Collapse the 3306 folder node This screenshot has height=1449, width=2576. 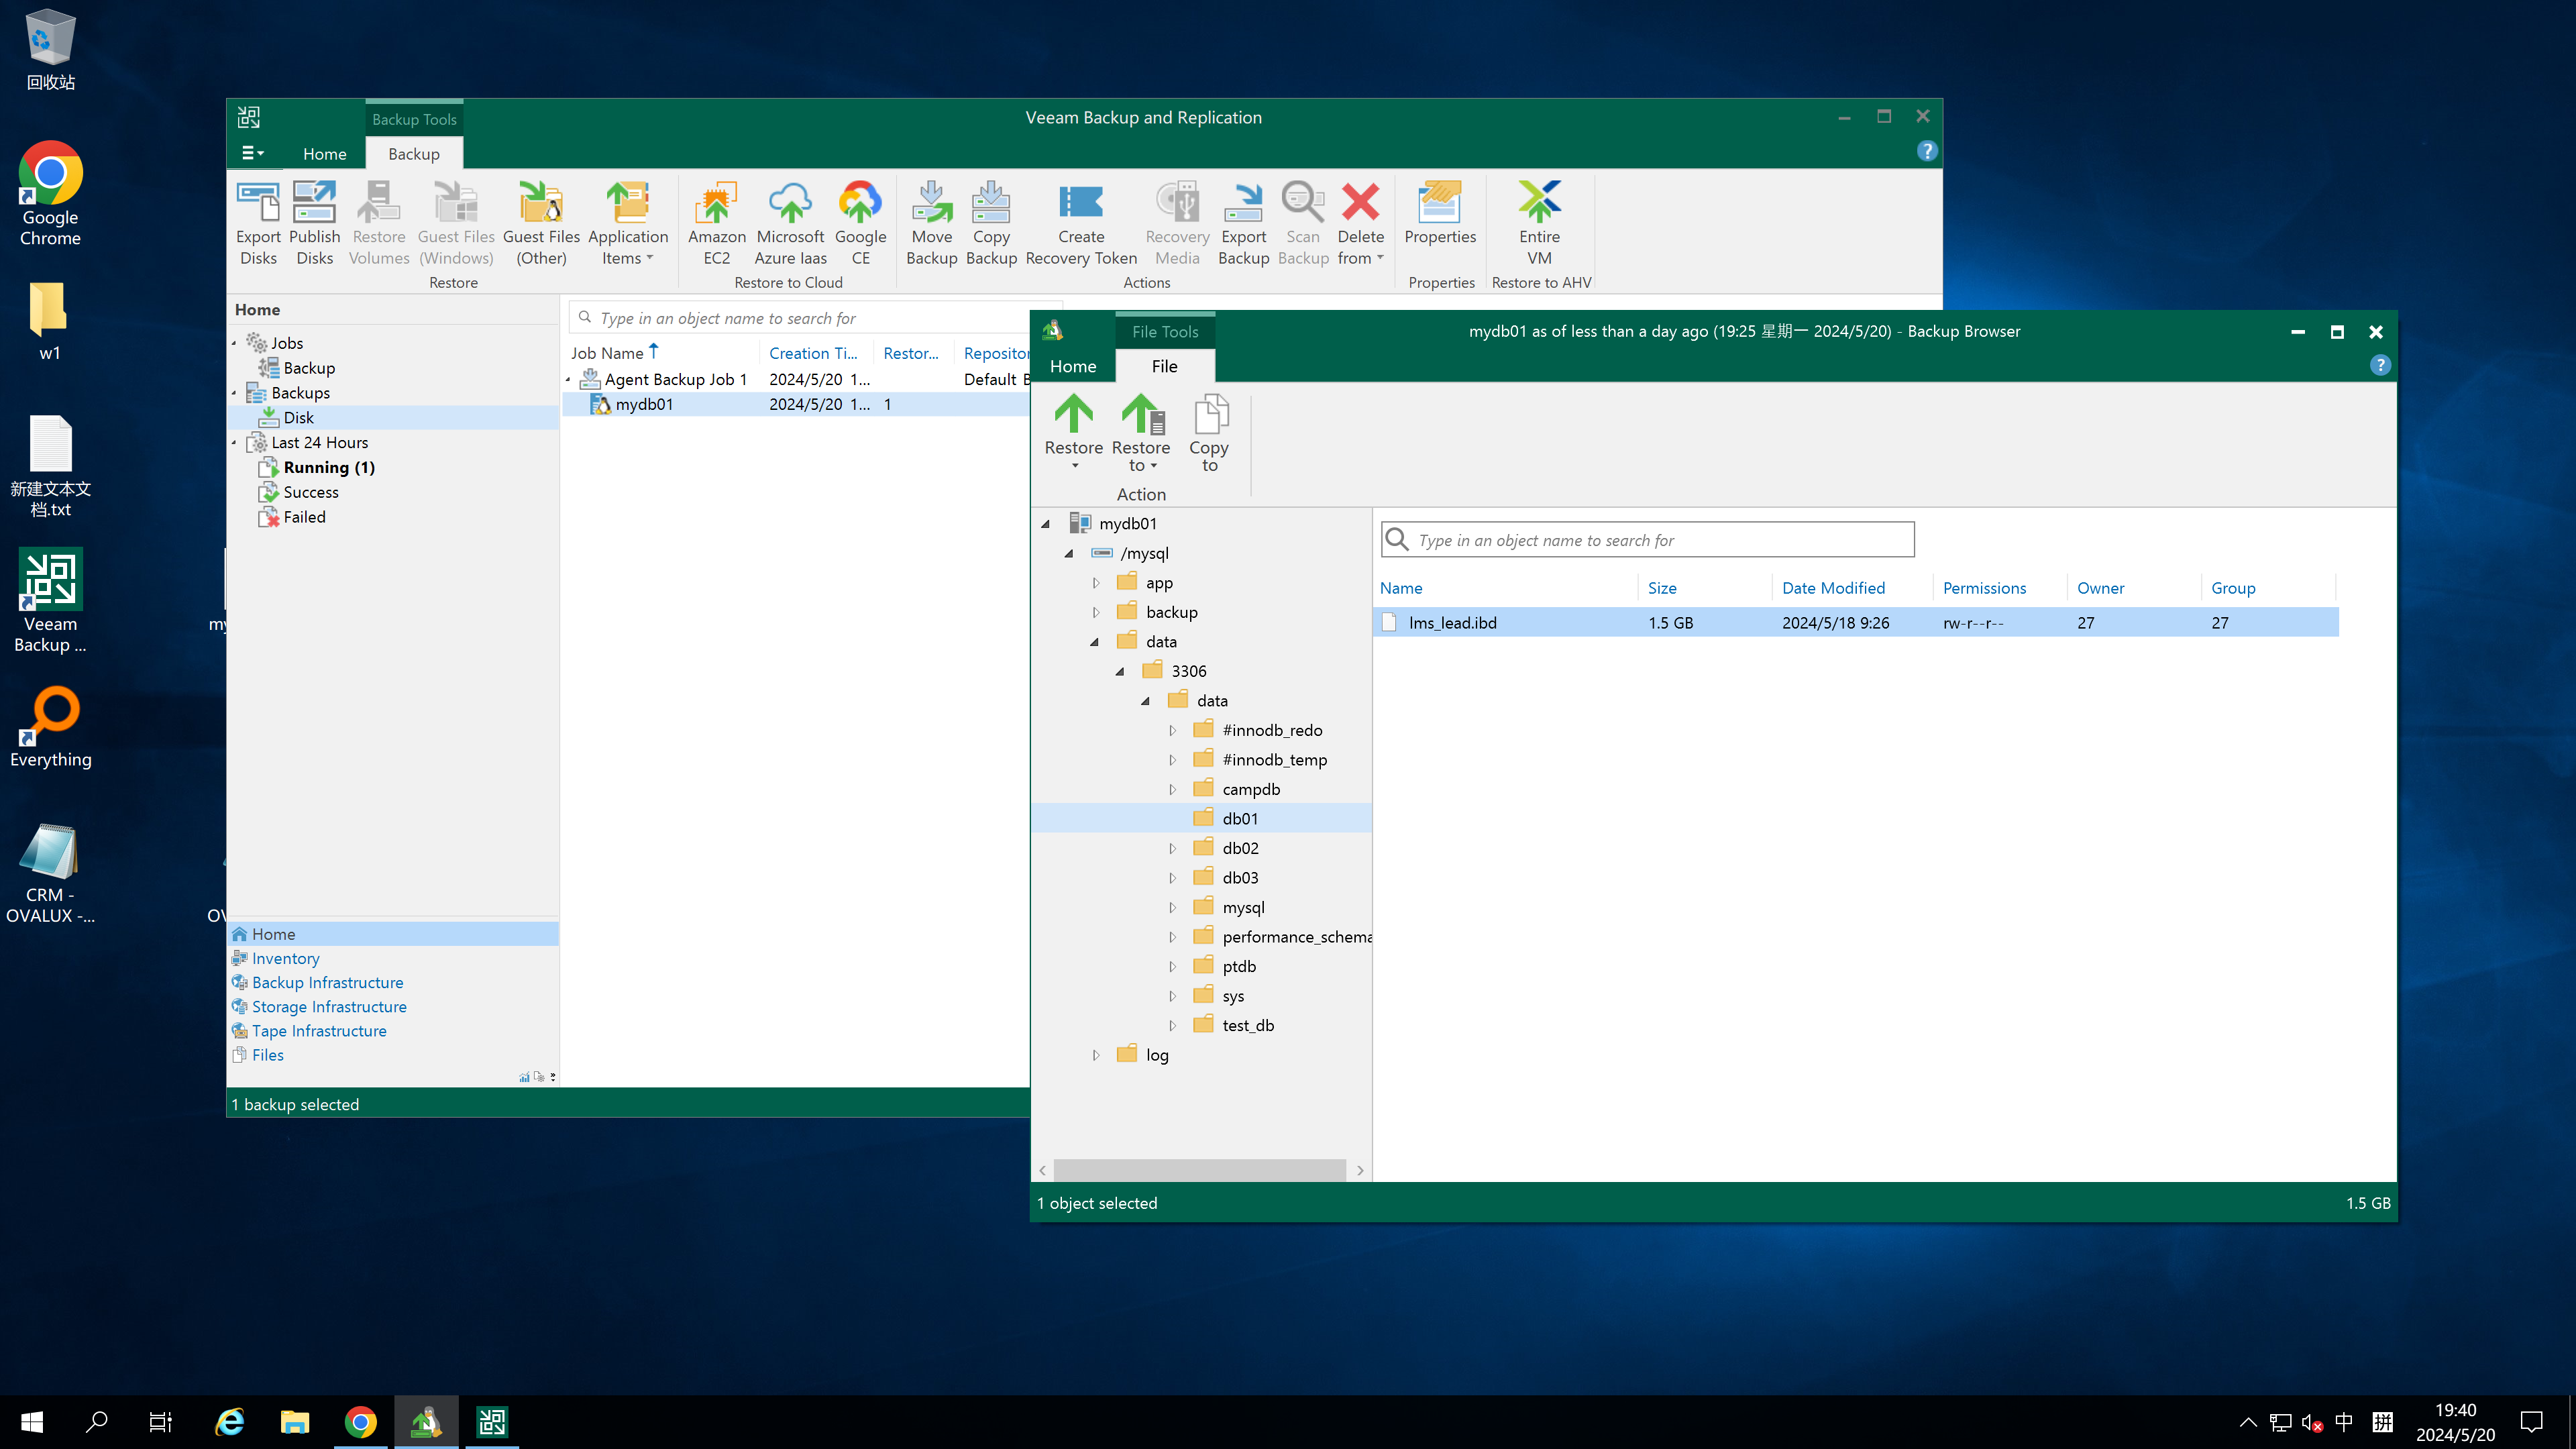pyautogui.click(x=1120, y=671)
